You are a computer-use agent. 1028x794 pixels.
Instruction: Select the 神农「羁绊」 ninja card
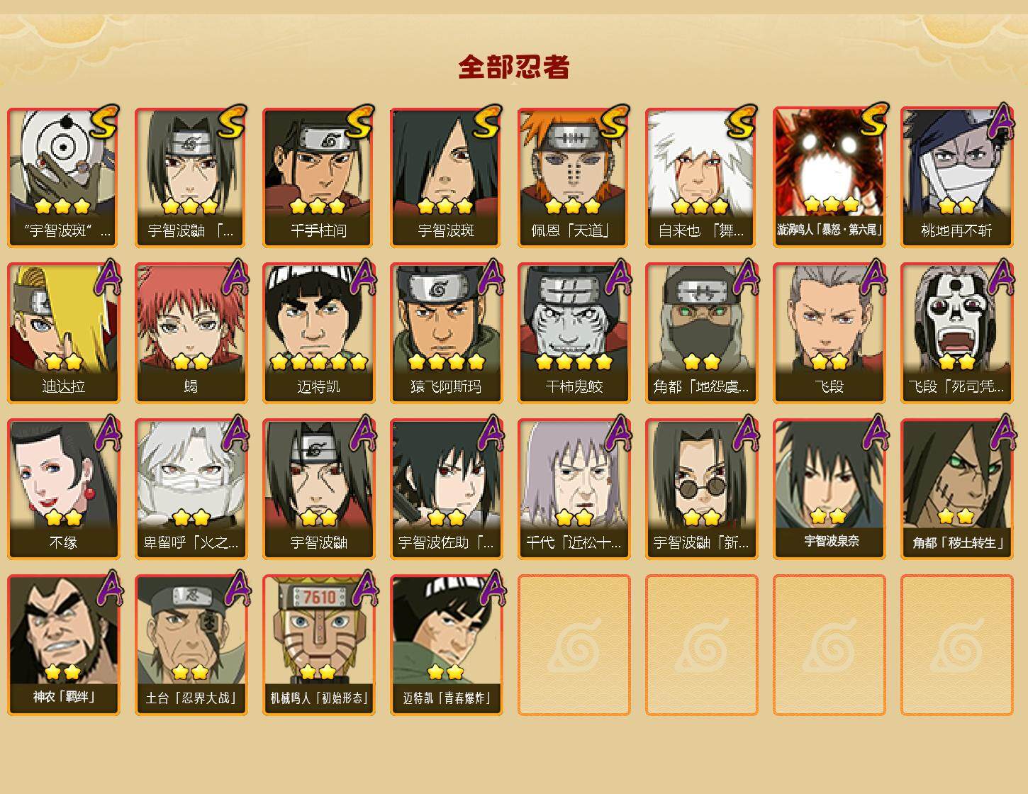pyautogui.click(x=64, y=645)
